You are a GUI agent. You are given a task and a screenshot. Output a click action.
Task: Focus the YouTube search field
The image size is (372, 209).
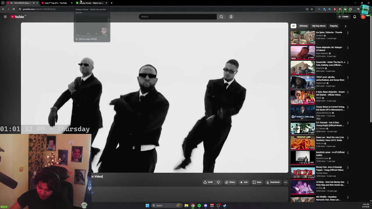pos(178,17)
